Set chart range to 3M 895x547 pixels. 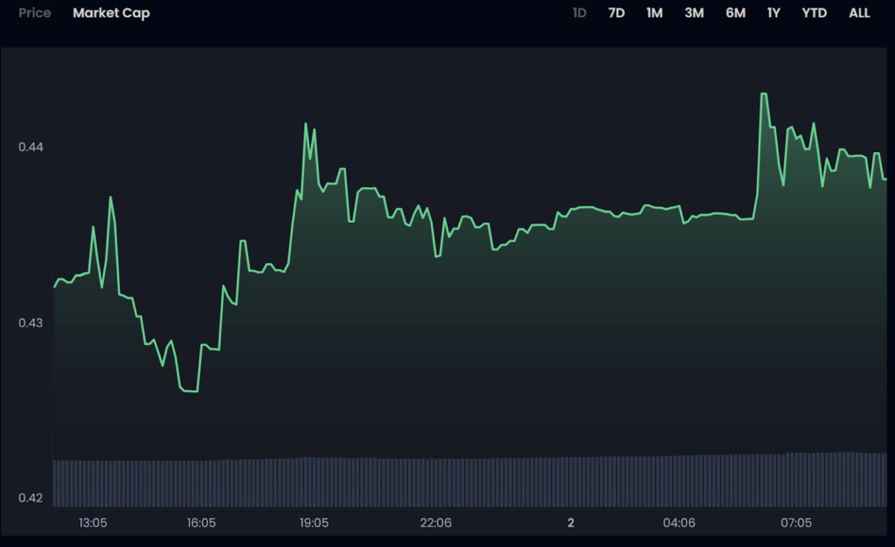[694, 13]
